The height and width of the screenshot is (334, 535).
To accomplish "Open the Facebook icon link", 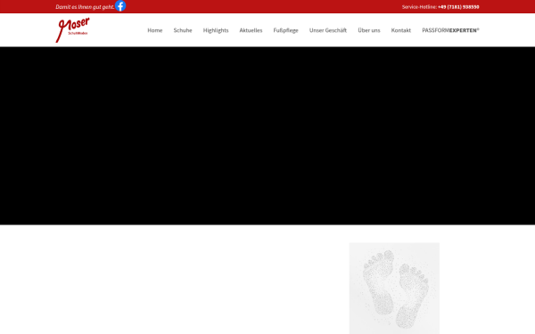I will pyautogui.click(x=120, y=6).
